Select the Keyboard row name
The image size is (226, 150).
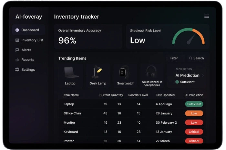pos(71,132)
